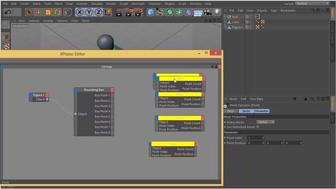Select the Texture mode checker icon

coord(6,46)
